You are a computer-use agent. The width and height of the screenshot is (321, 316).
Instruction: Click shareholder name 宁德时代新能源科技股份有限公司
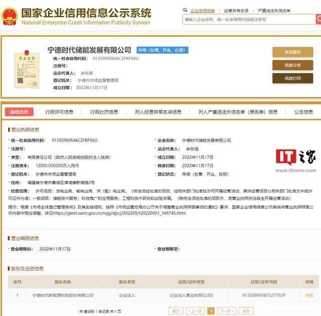point(63,295)
